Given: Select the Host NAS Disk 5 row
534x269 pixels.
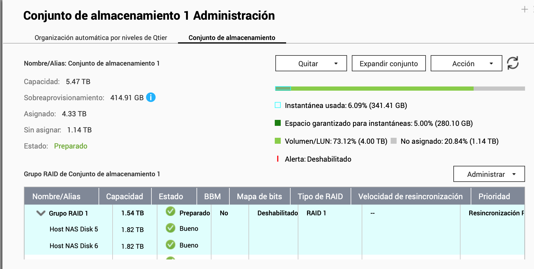Looking at the screenshot, I should click(x=74, y=229).
